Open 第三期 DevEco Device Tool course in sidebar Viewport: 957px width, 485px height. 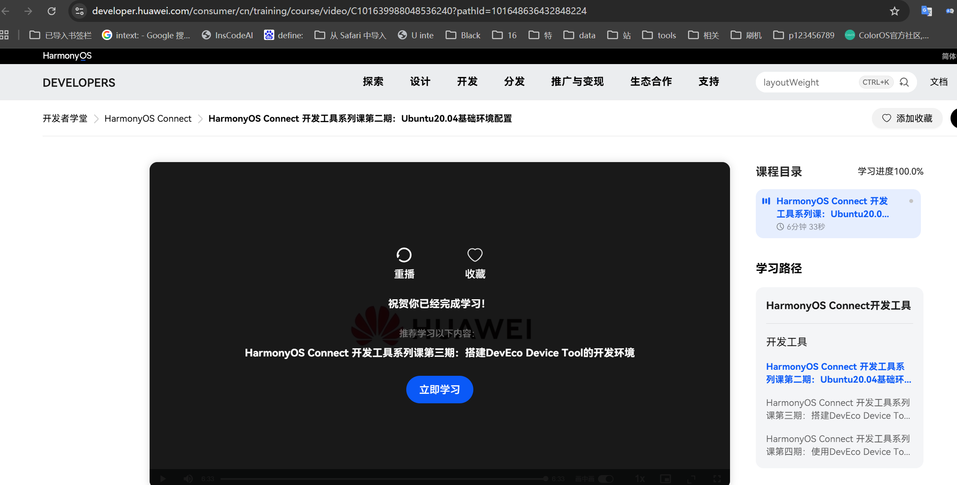tap(838, 409)
